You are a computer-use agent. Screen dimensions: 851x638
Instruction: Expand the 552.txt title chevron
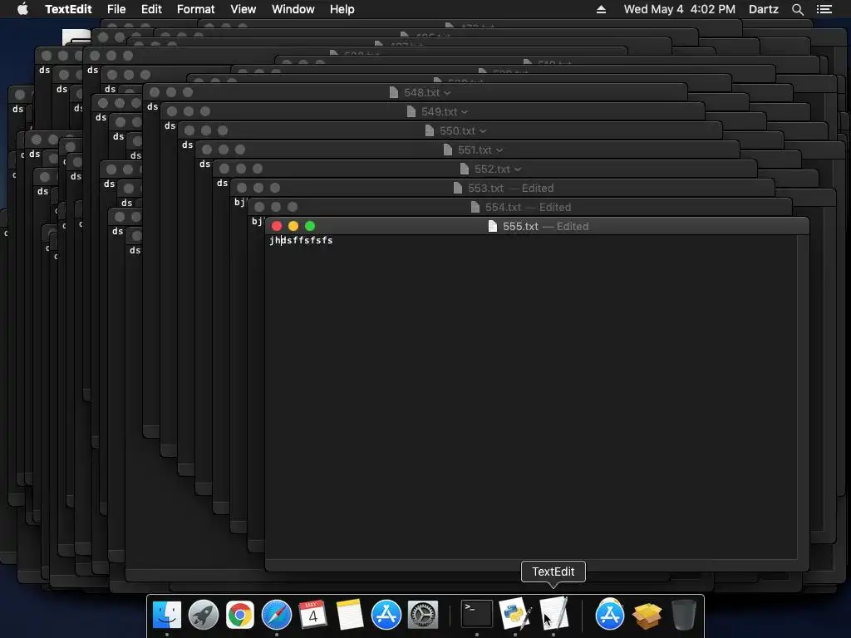pos(518,169)
